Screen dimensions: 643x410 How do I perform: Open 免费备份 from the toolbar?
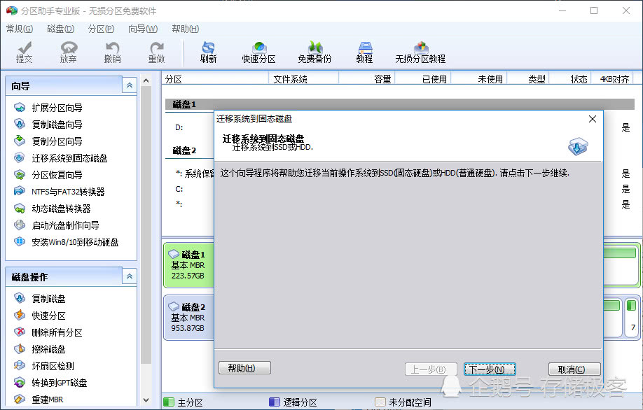314,51
